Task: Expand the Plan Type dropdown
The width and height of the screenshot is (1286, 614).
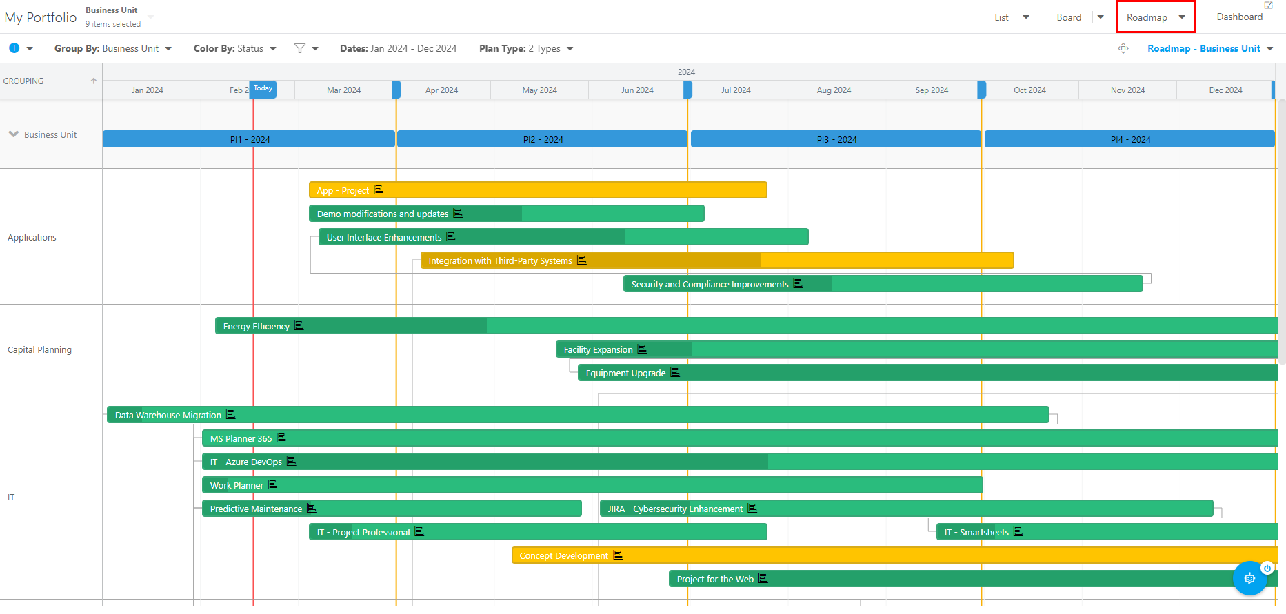Action: tap(526, 48)
